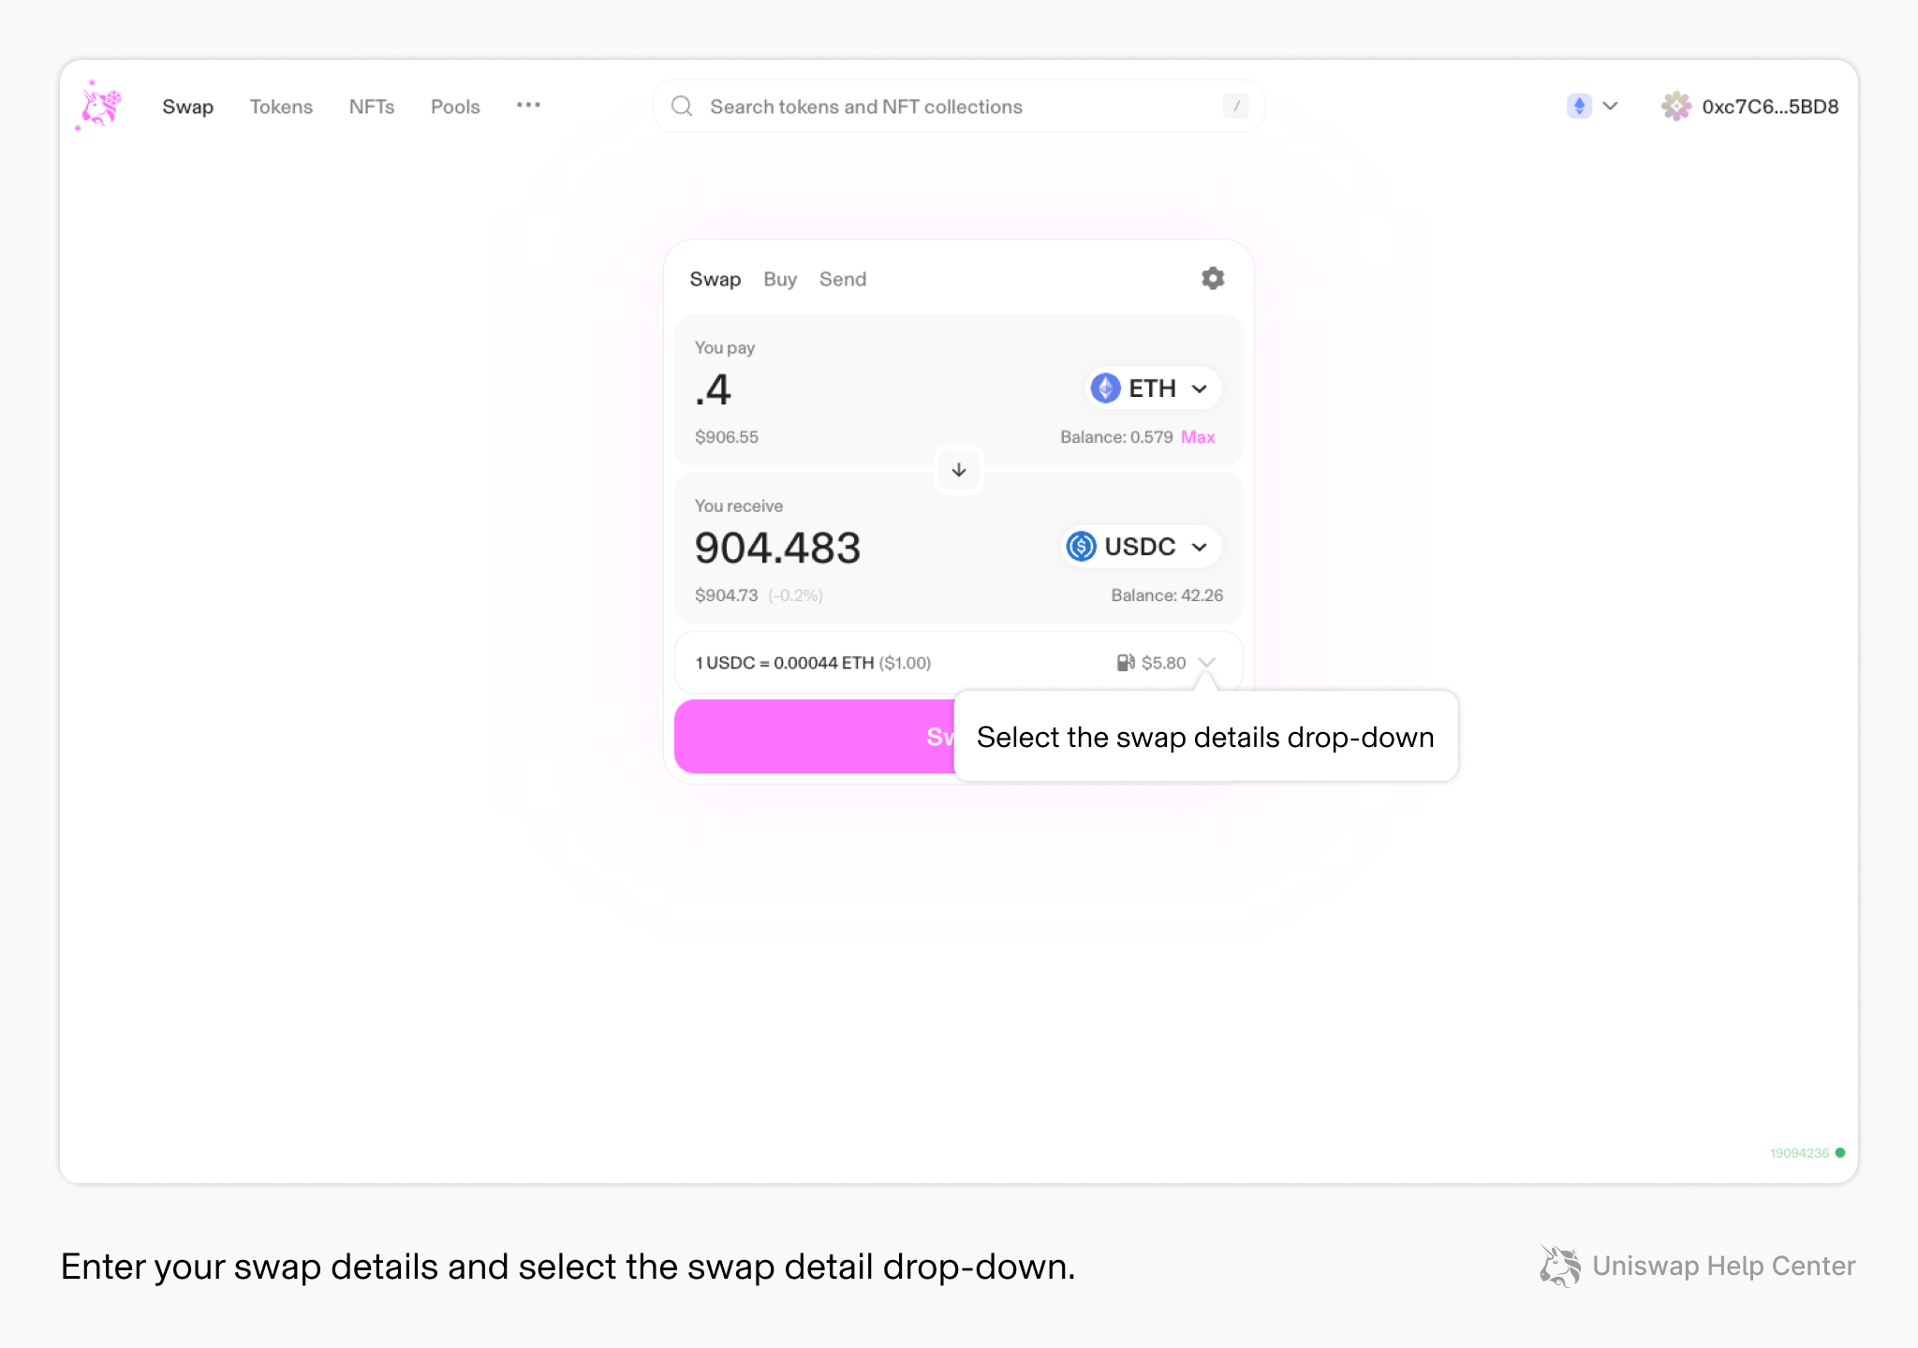Click the Uniswap Help Center logo
Screen dimensions: 1918x1348
tap(1560, 1267)
